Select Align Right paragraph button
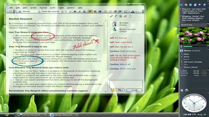 point(100,12)
